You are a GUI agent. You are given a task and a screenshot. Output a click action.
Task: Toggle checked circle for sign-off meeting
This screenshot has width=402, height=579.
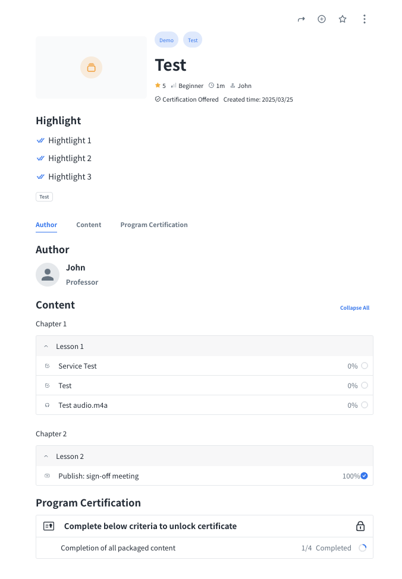point(365,476)
